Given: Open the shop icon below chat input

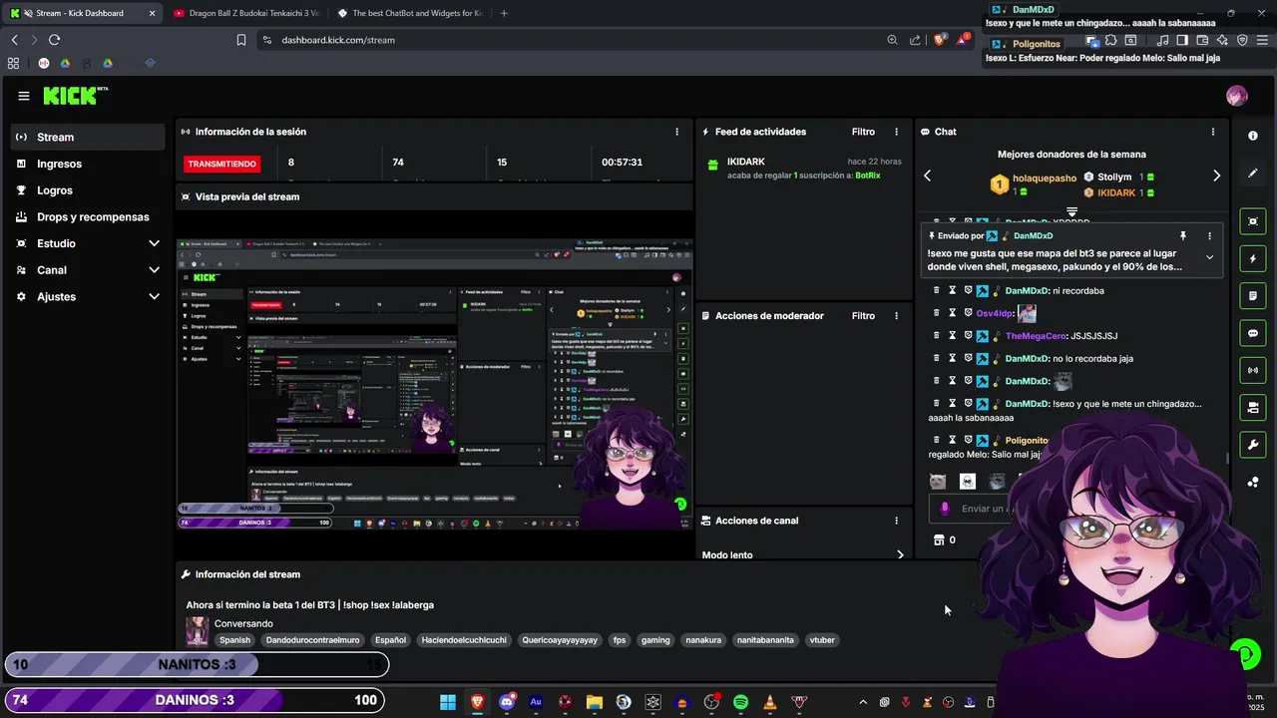Looking at the screenshot, I should pos(938,539).
